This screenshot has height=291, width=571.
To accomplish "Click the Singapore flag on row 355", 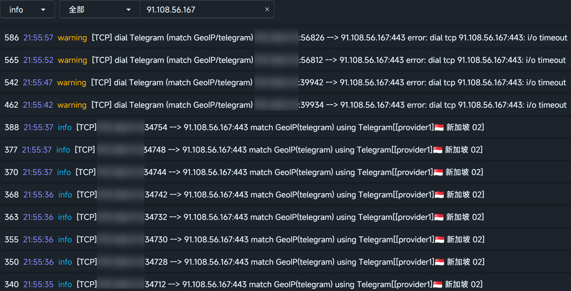I will pos(440,240).
